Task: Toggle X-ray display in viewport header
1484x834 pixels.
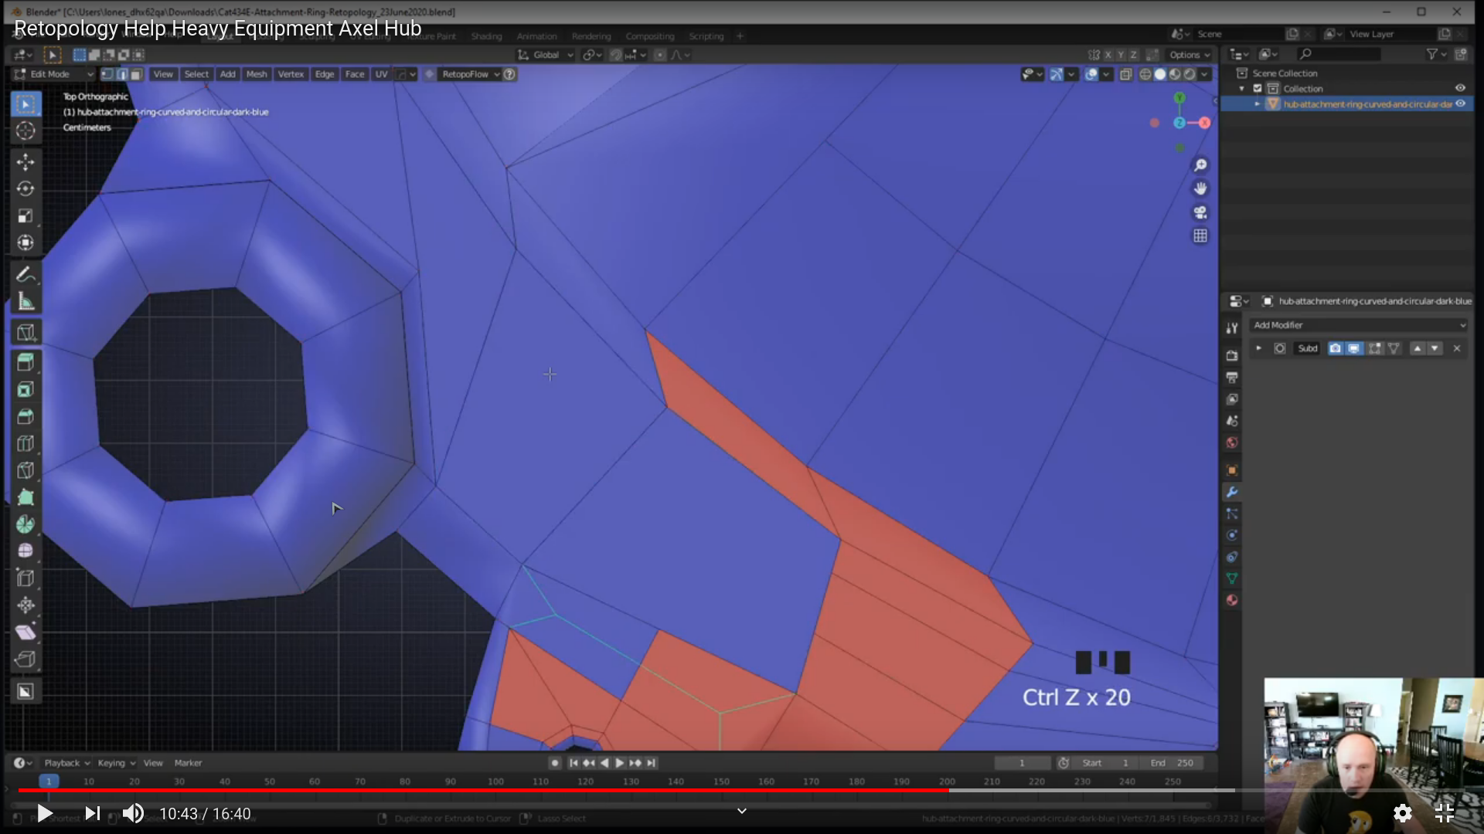Action: click(x=1125, y=74)
